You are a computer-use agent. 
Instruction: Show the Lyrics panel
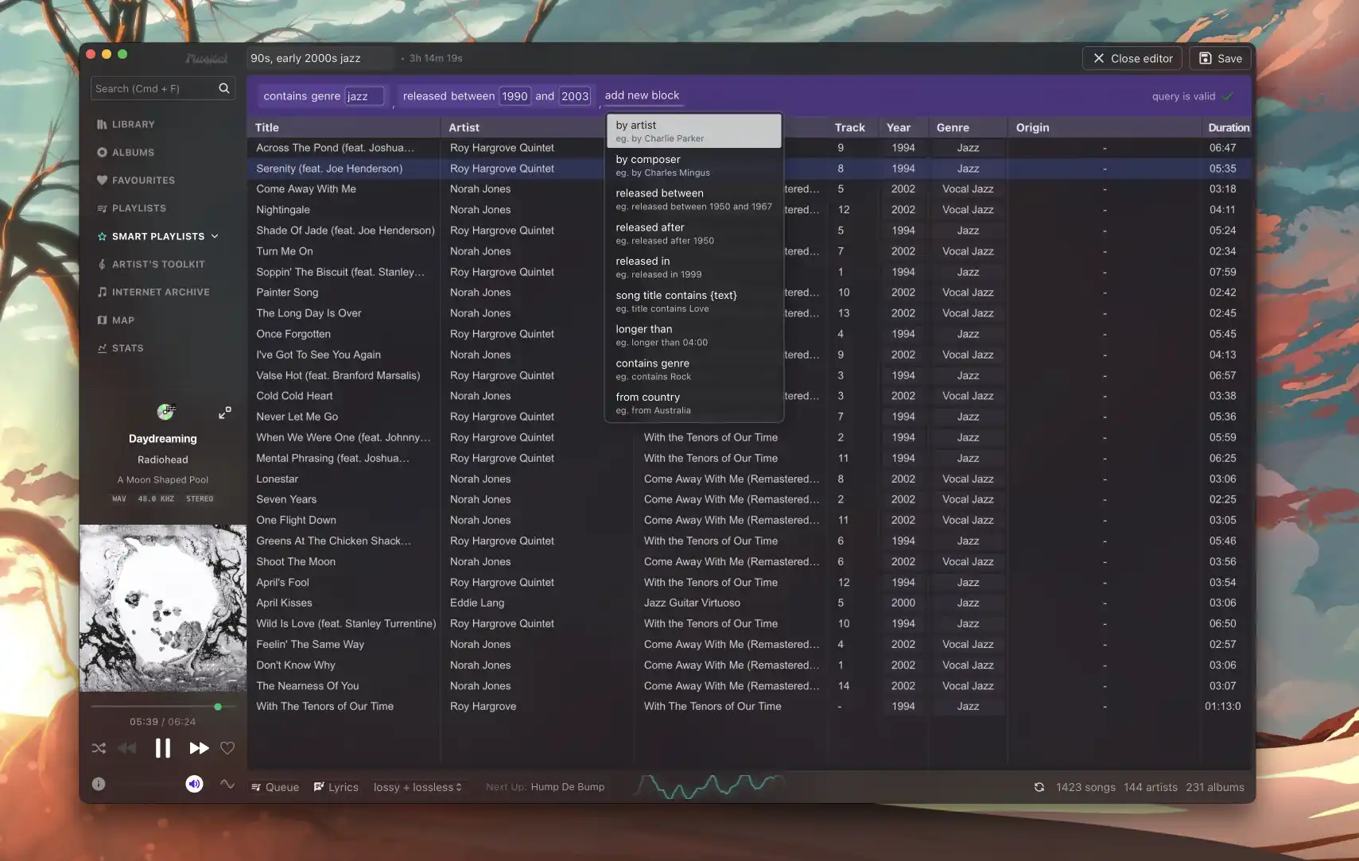click(336, 787)
